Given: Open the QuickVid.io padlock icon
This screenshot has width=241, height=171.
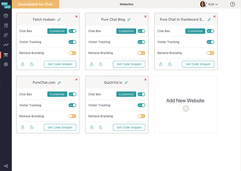Looking at the screenshot, I should 101,127.
